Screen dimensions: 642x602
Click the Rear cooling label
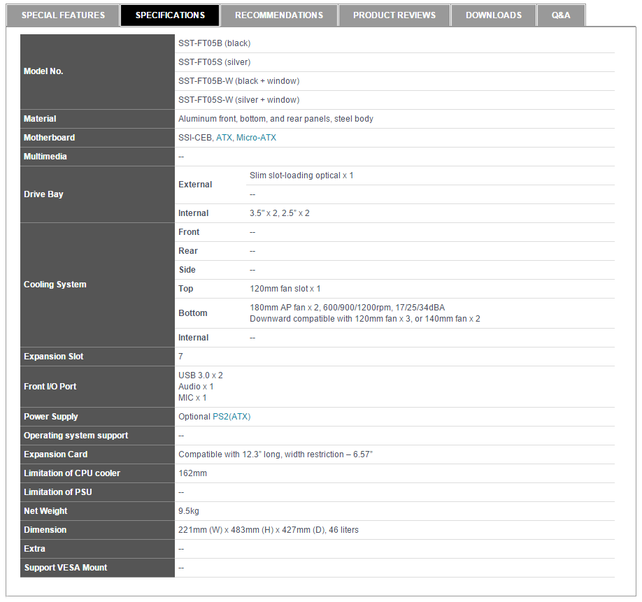188,251
